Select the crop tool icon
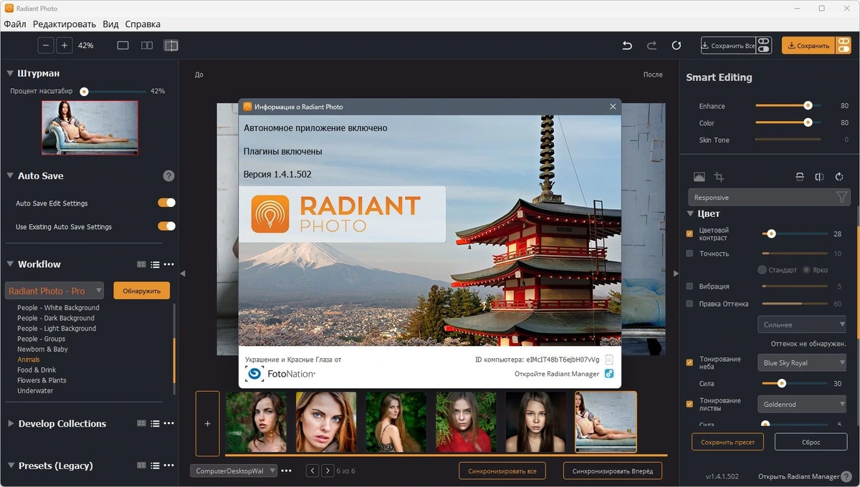 [x=719, y=177]
